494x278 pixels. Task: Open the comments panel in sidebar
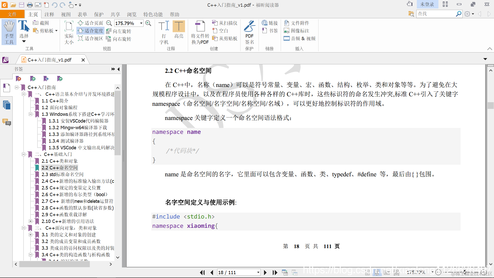7,122
